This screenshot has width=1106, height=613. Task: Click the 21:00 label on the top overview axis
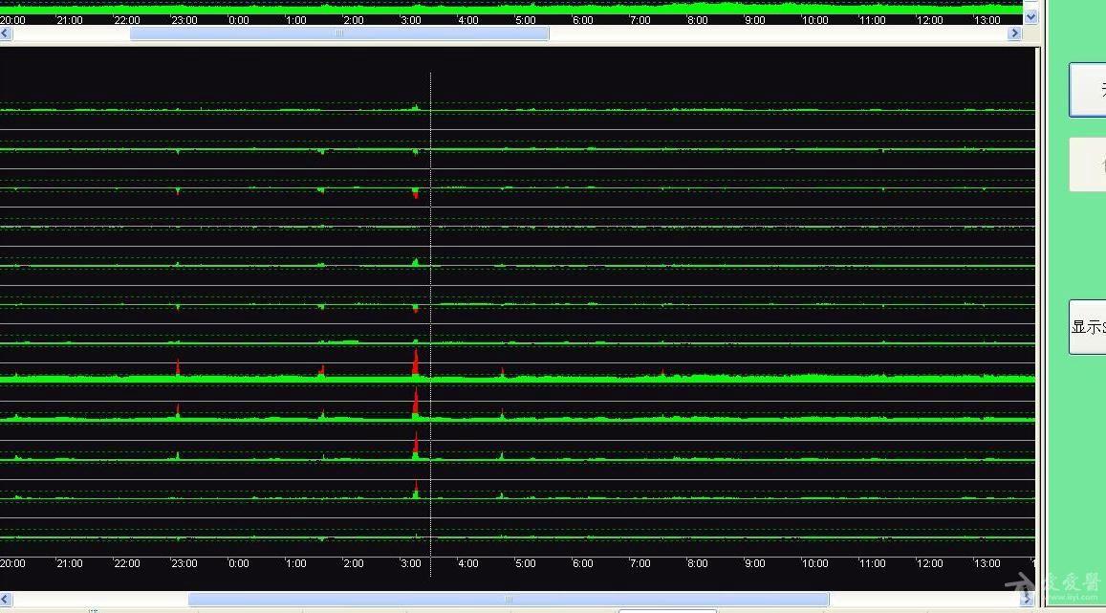point(70,20)
